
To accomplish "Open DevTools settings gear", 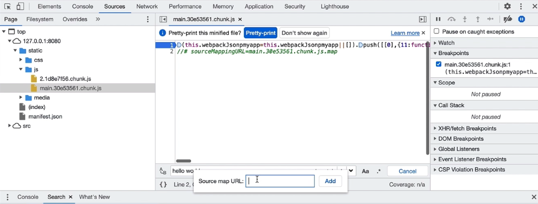I will coord(507,6).
